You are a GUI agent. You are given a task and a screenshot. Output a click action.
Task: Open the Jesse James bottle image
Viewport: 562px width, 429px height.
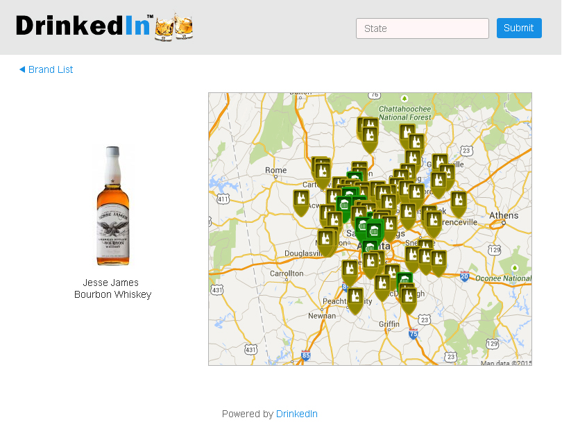(x=113, y=206)
